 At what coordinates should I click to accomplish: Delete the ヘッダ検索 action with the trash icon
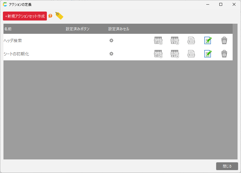(x=224, y=41)
